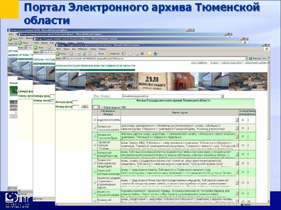Screen dimensions: 281x210
Task: Click the ДѢЛО archive banner image
Action: coord(152,81)
